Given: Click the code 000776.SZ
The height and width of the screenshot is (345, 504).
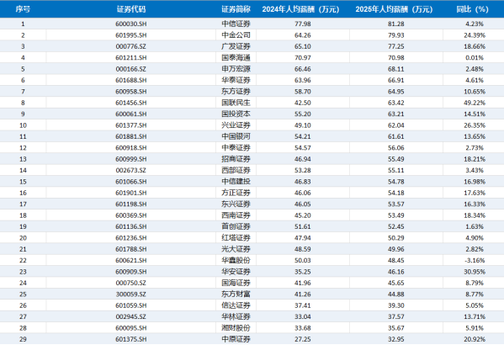Looking at the screenshot, I should click(131, 46).
